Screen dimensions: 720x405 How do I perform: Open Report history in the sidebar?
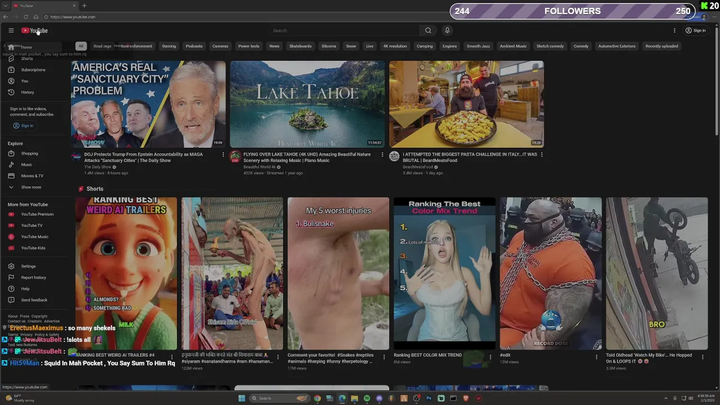(33, 277)
